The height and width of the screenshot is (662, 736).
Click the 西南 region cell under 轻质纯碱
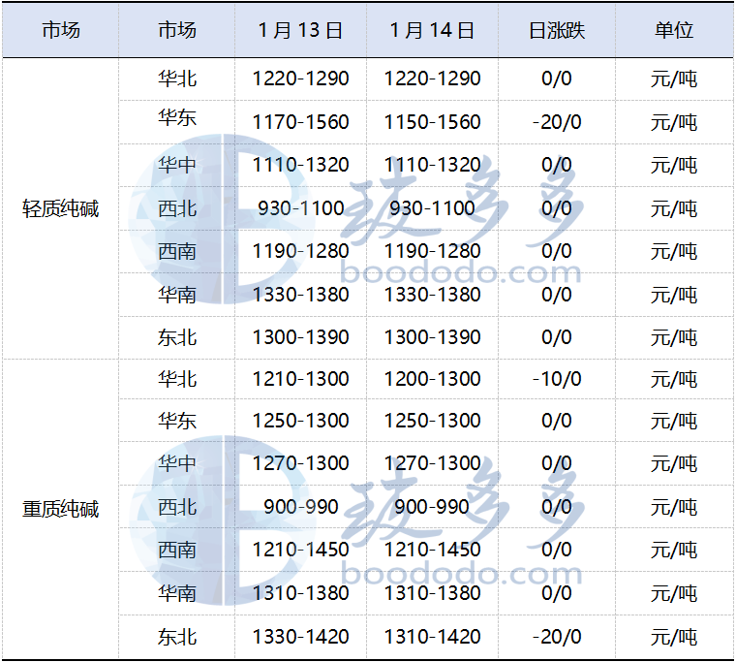point(177,251)
